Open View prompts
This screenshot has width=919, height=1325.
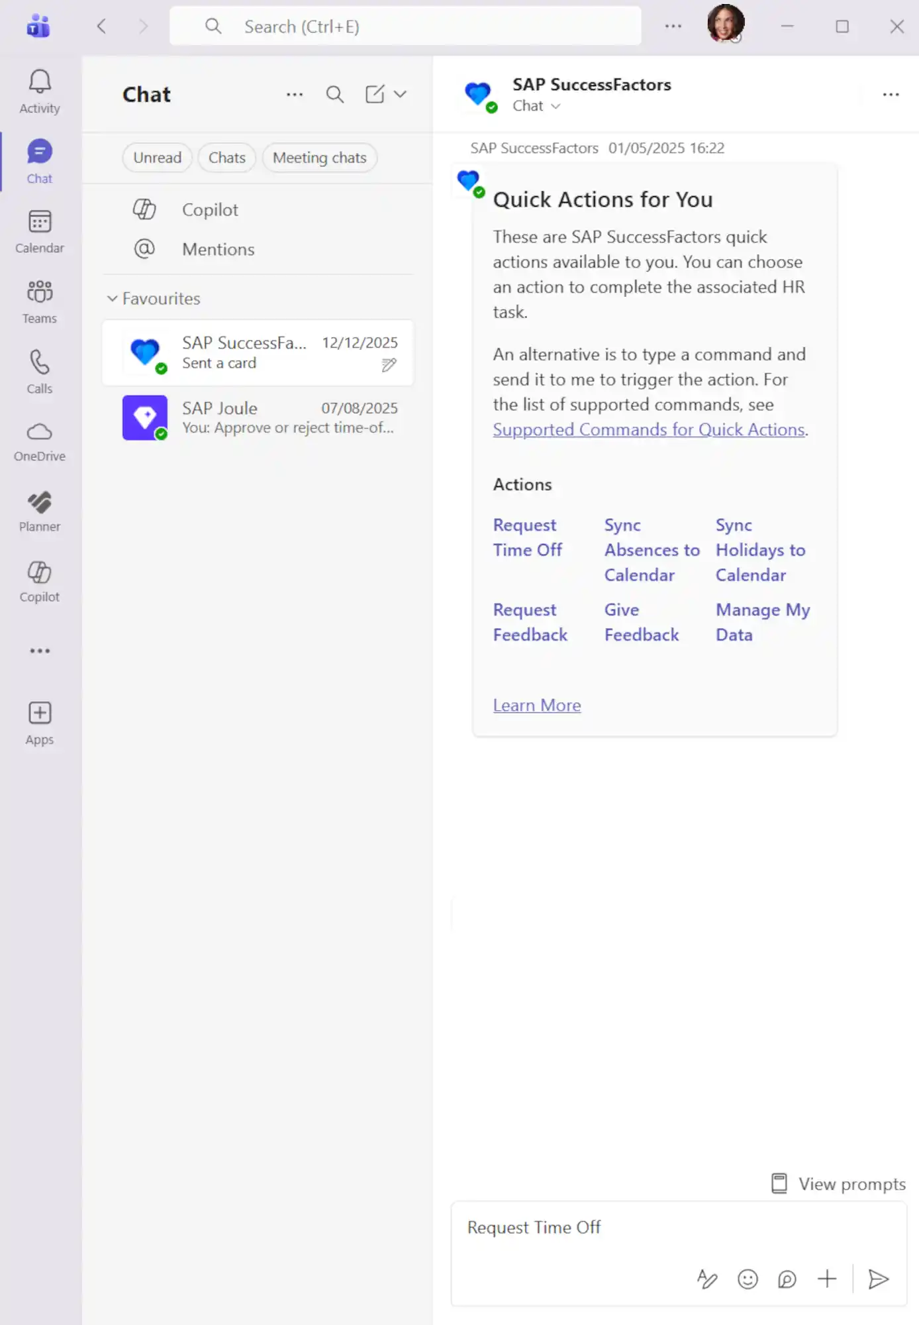click(x=838, y=1184)
